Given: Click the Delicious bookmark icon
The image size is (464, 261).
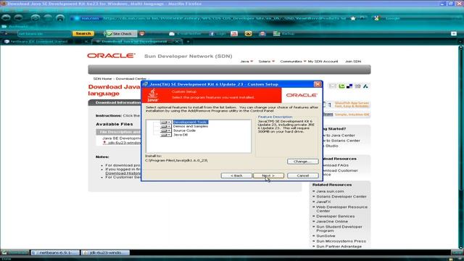Looking at the screenshot, I should [x=349, y=86].
